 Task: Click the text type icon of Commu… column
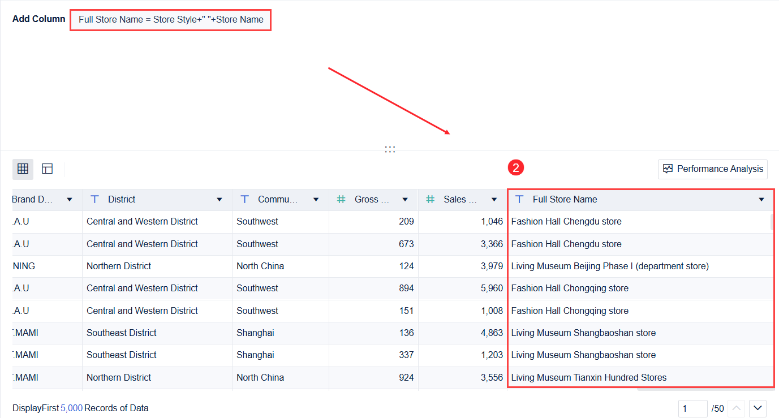(x=245, y=199)
